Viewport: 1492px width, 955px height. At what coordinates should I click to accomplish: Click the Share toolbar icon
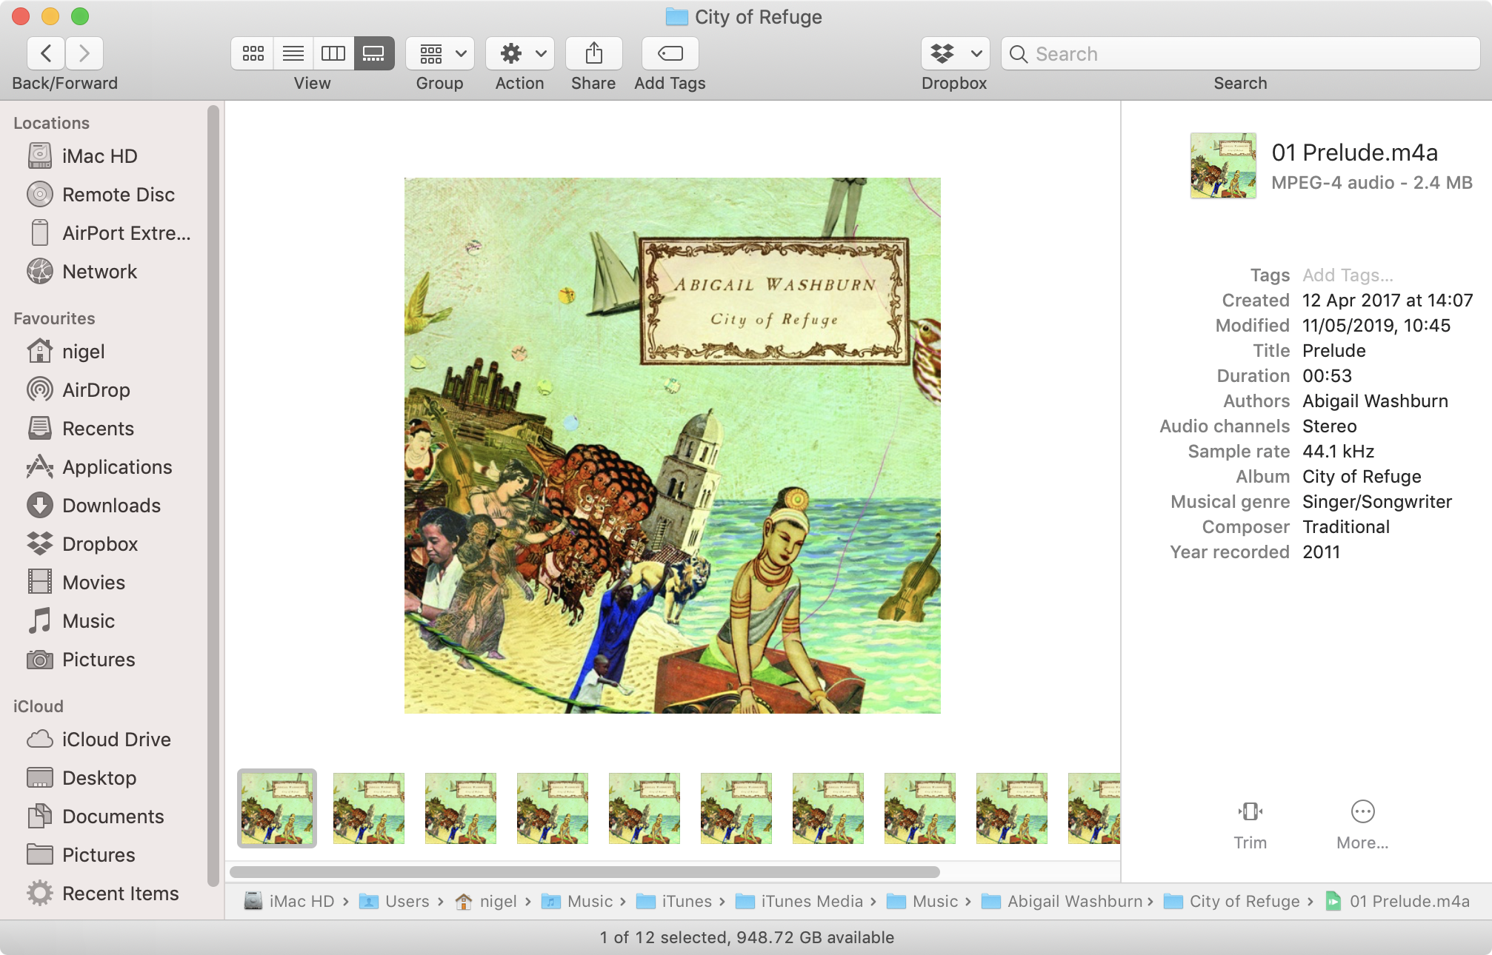pyautogui.click(x=594, y=53)
